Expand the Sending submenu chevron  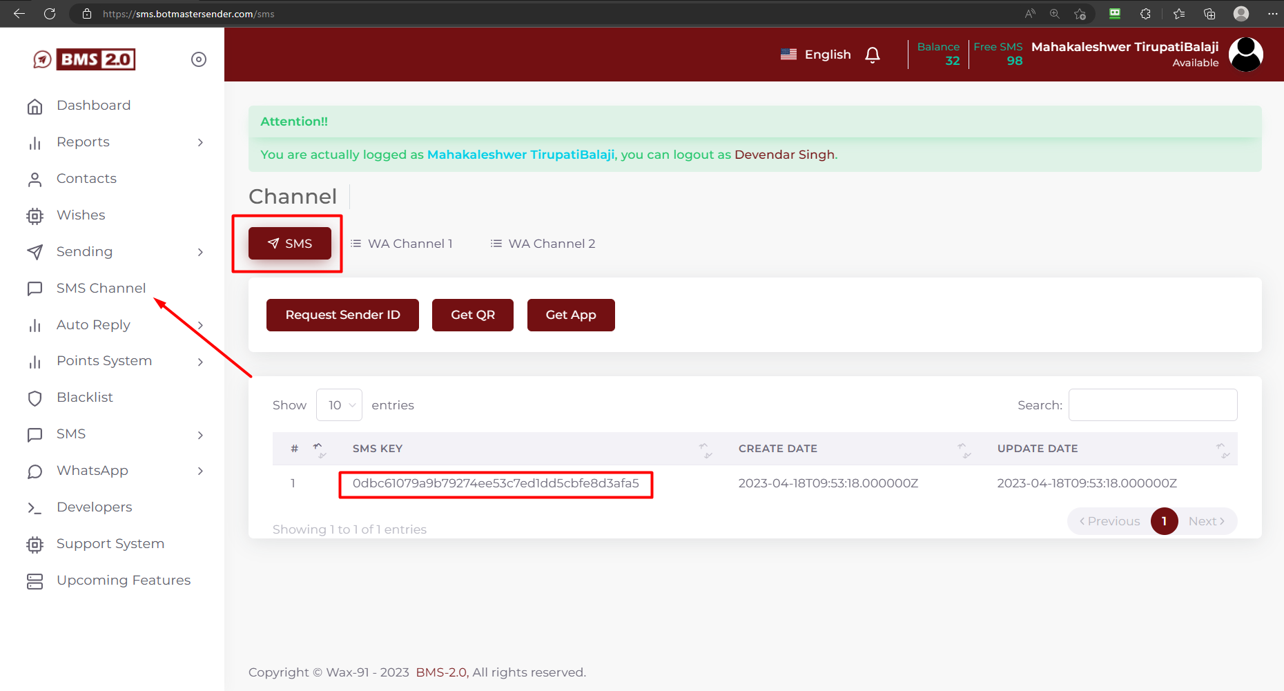pos(200,252)
